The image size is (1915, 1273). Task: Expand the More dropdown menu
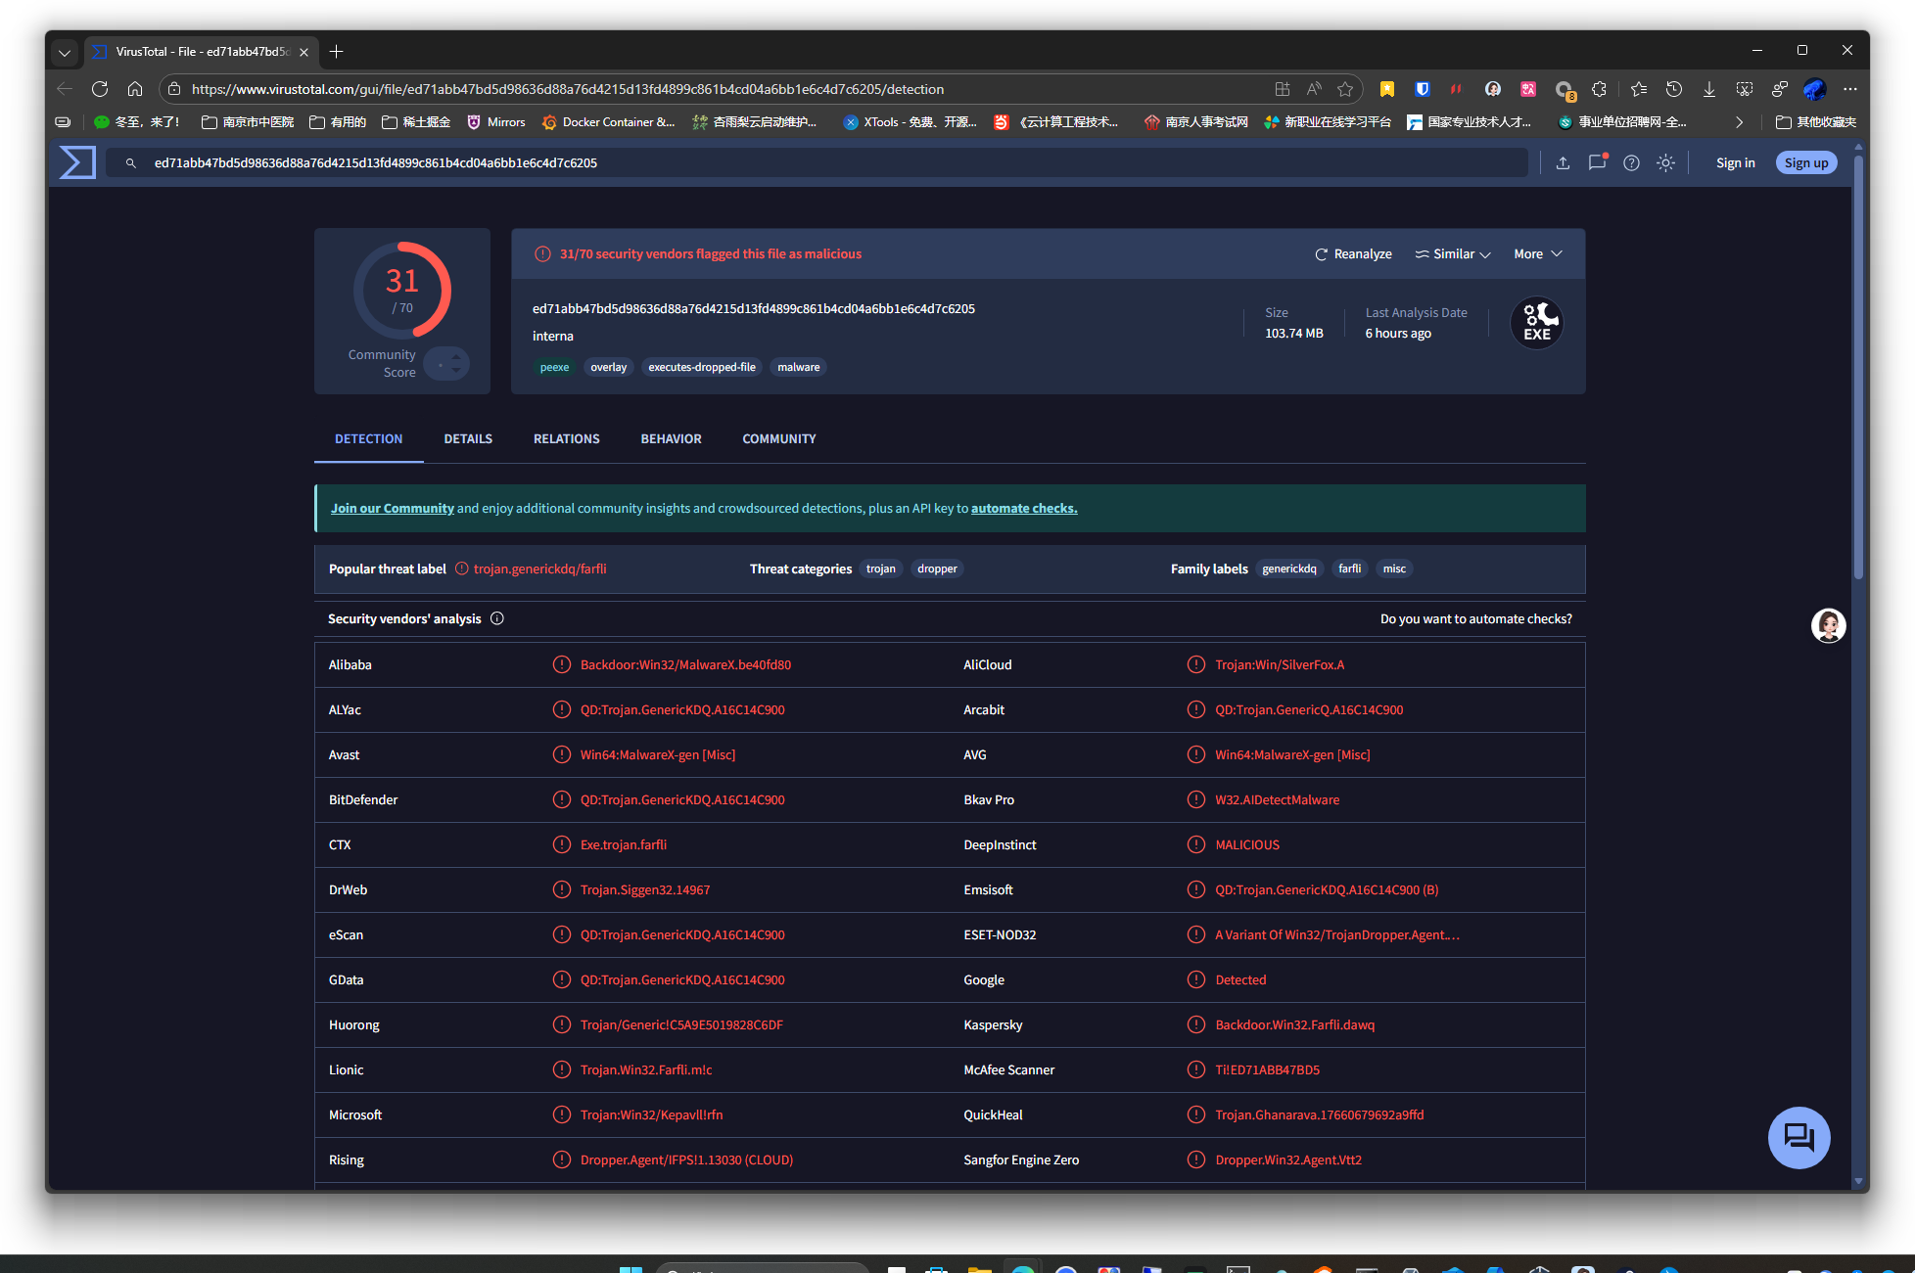pyautogui.click(x=1537, y=254)
